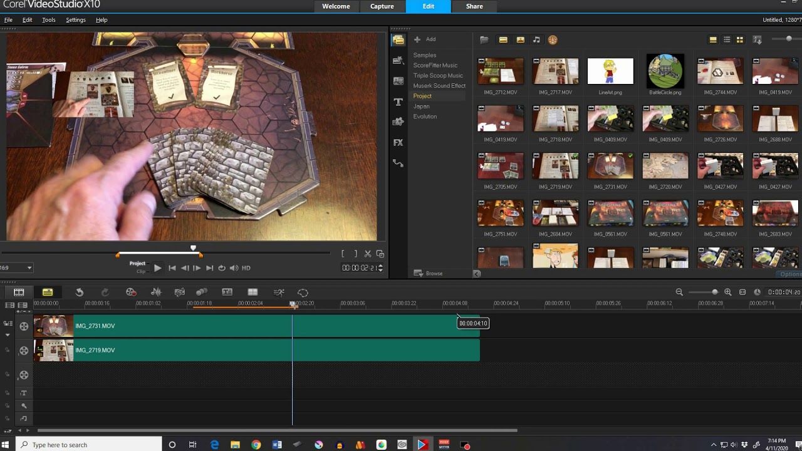This screenshot has width=802, height=451.
Task: Open the Auto Music tool
Action: [x=179, y=293]
